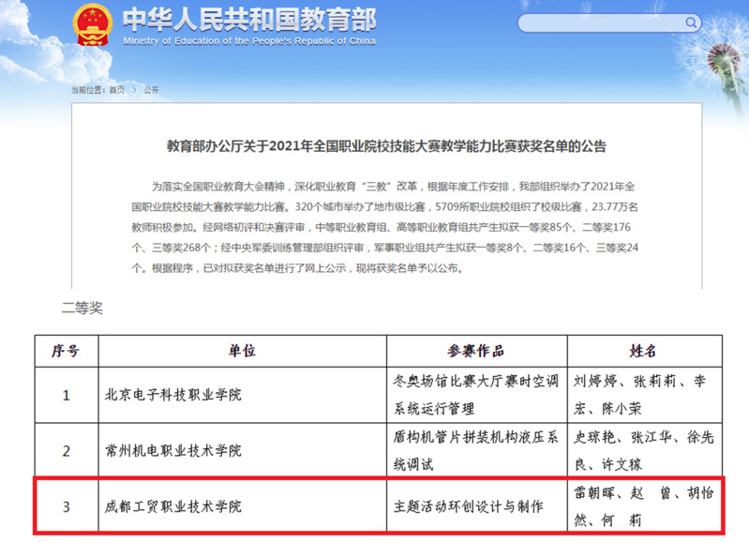Click the 冬奥场馆比赛大厅赛时空调 entry

point(476,395)
